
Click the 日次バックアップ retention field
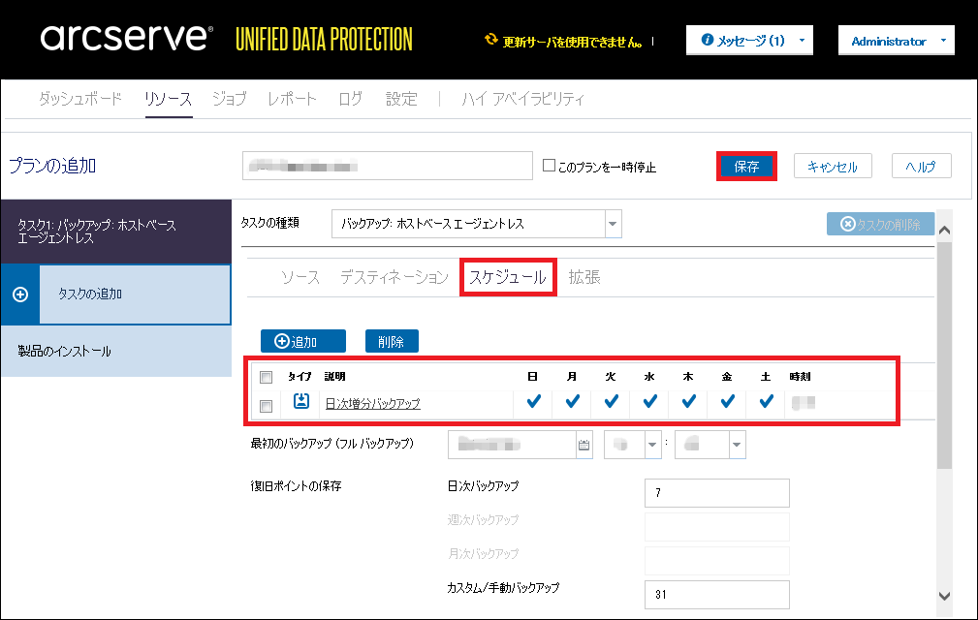point(717,493)
